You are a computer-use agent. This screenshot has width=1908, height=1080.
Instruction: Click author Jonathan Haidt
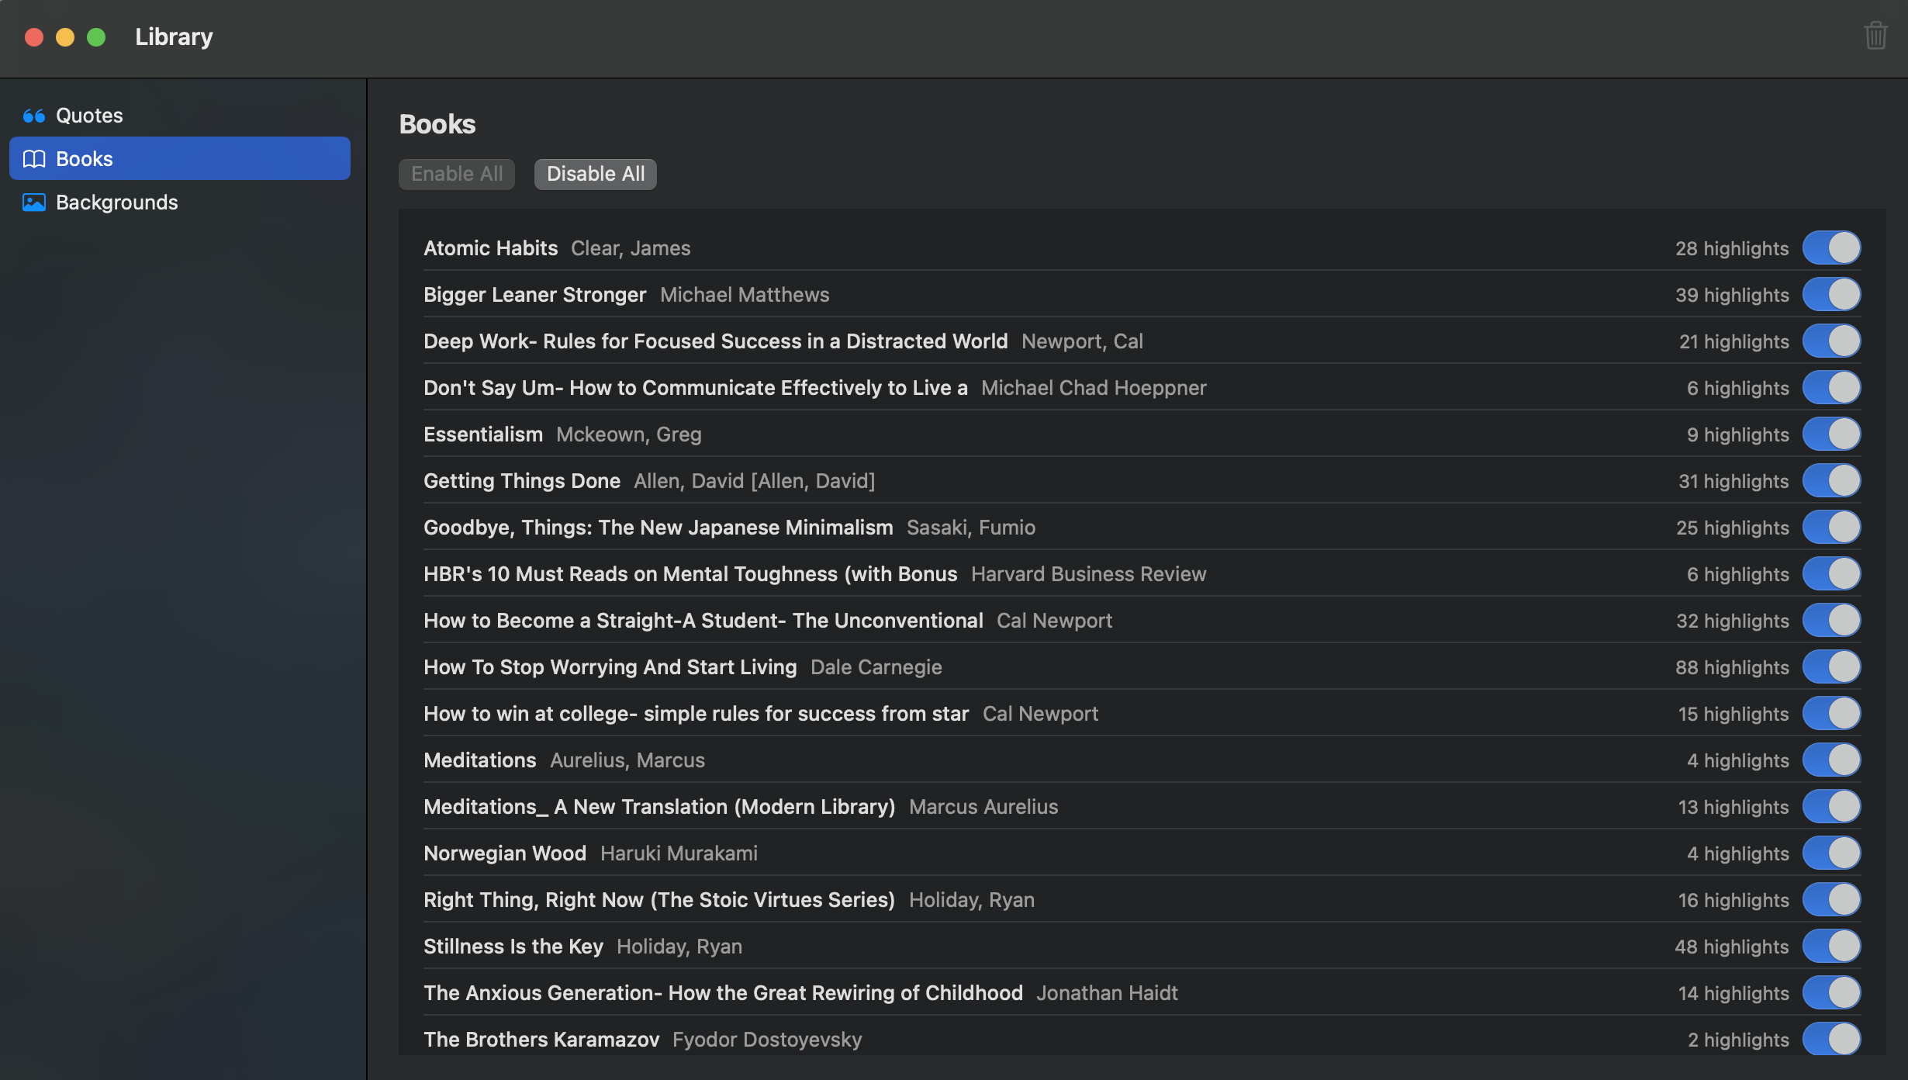coord(1107,993)
